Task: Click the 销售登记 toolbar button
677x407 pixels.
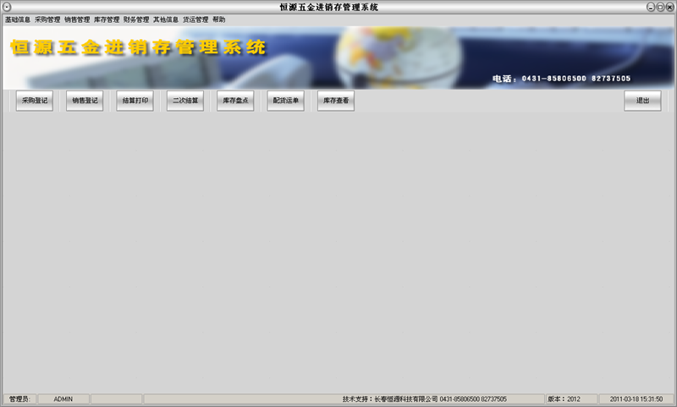Action: pos(85,101)
